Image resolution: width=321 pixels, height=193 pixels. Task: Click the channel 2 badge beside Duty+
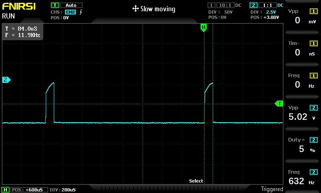(314, 140)
